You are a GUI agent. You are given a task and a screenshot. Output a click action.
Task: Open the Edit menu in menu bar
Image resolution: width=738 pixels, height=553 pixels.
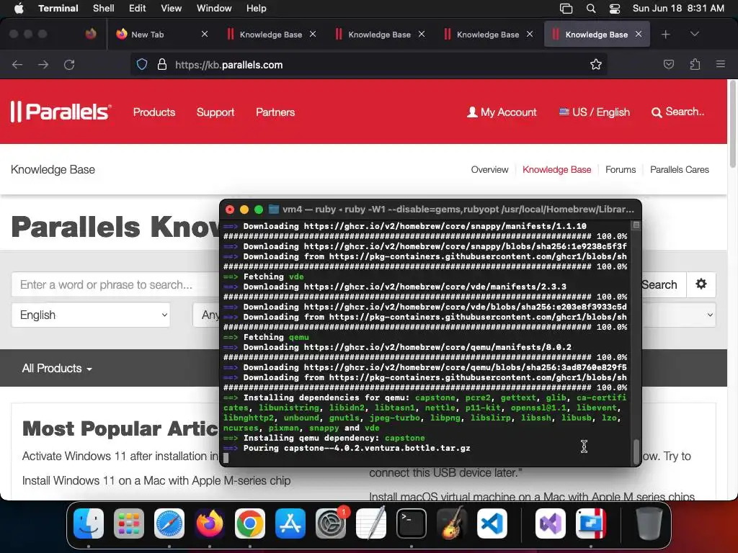click(x=138, y=8)
